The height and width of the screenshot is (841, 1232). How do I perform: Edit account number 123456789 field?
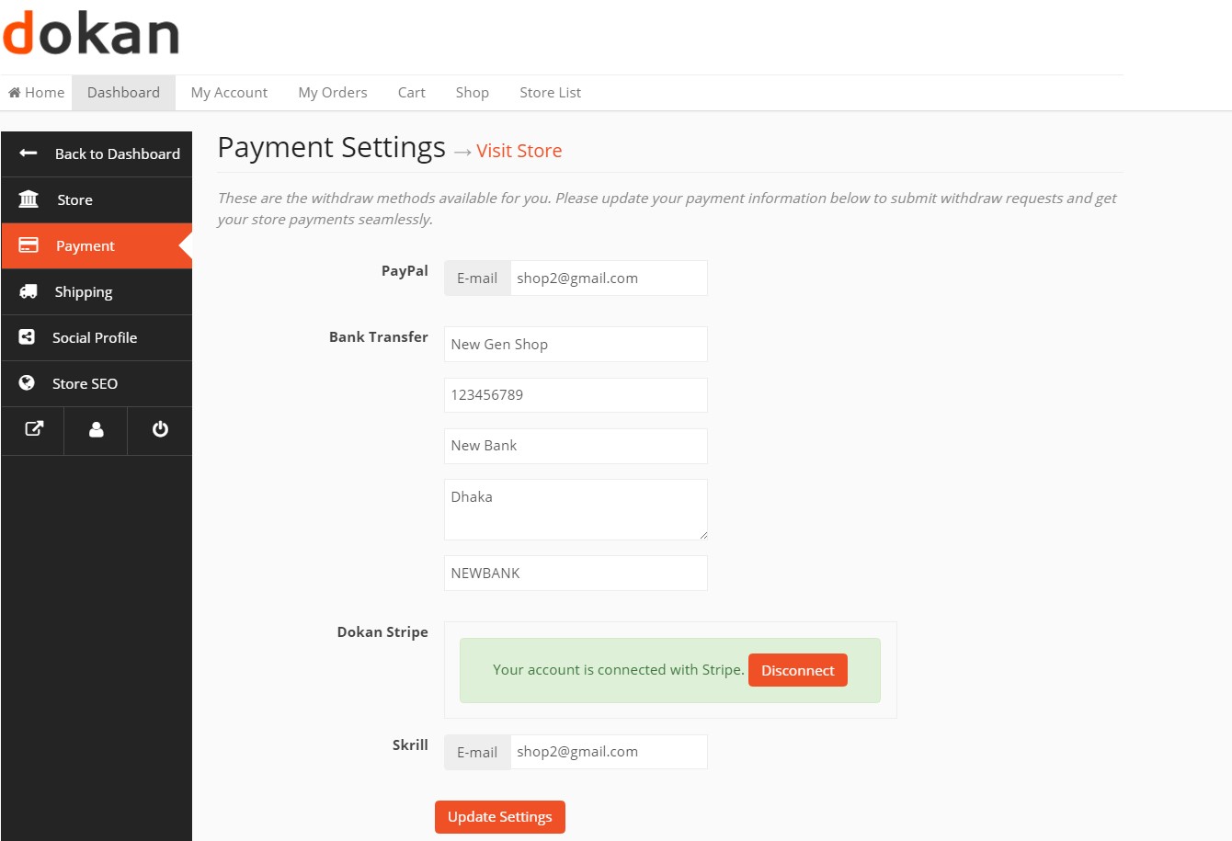tap(576, 395)
